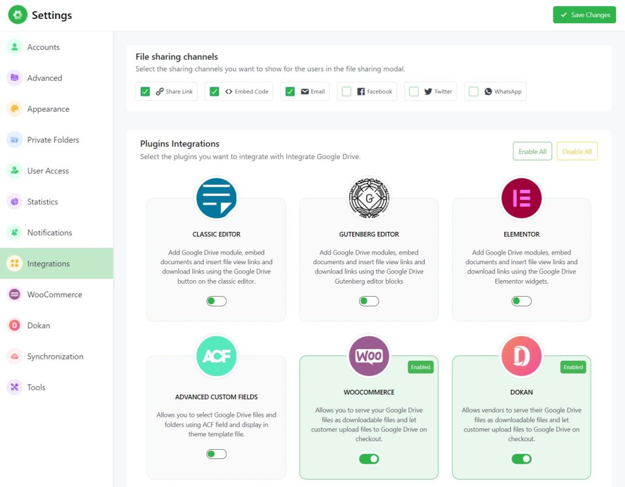The width and height of the screenshot is (625, 487).
Task: Click the Private Folders icon
Action: (x=15, y=140)
